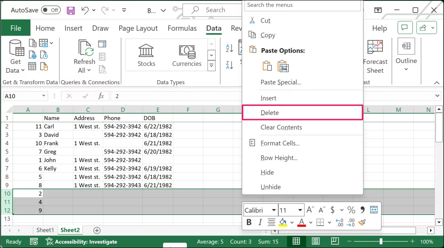Toggle Italic in mini toolbar

point(260,222)
